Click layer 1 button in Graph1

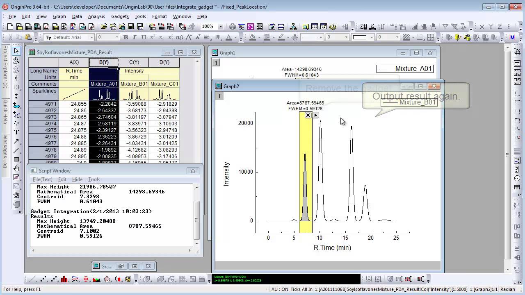click(216, 63)
